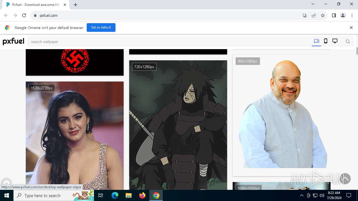Click the search magnifier icon
This screenshot has width=358, height=201.
(348, 42)
